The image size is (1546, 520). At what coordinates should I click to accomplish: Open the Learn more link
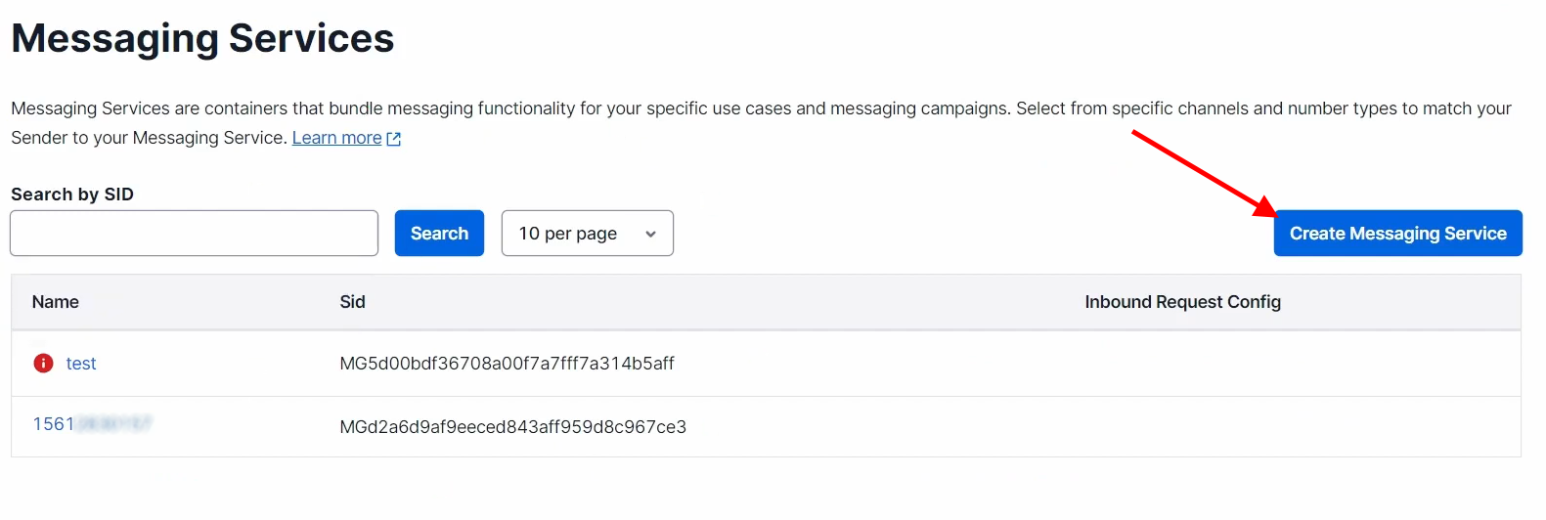[336, 138]
